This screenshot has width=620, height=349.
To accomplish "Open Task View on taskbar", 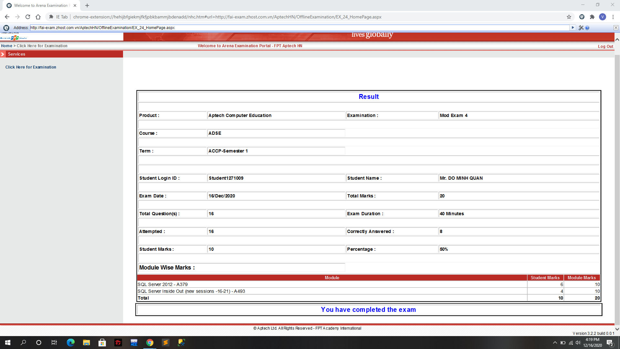I will tap(54, 343).
